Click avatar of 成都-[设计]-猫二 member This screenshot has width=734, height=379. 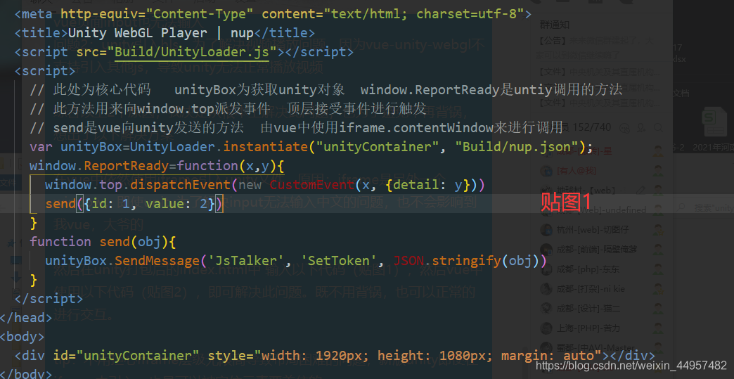coord(546,309)
